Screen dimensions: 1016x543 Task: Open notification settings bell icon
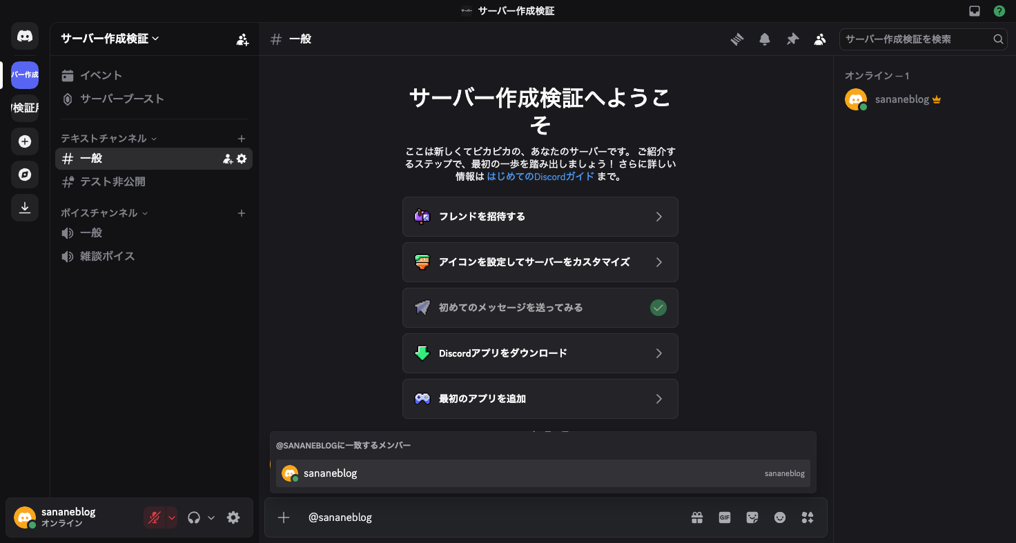point(765,39)
